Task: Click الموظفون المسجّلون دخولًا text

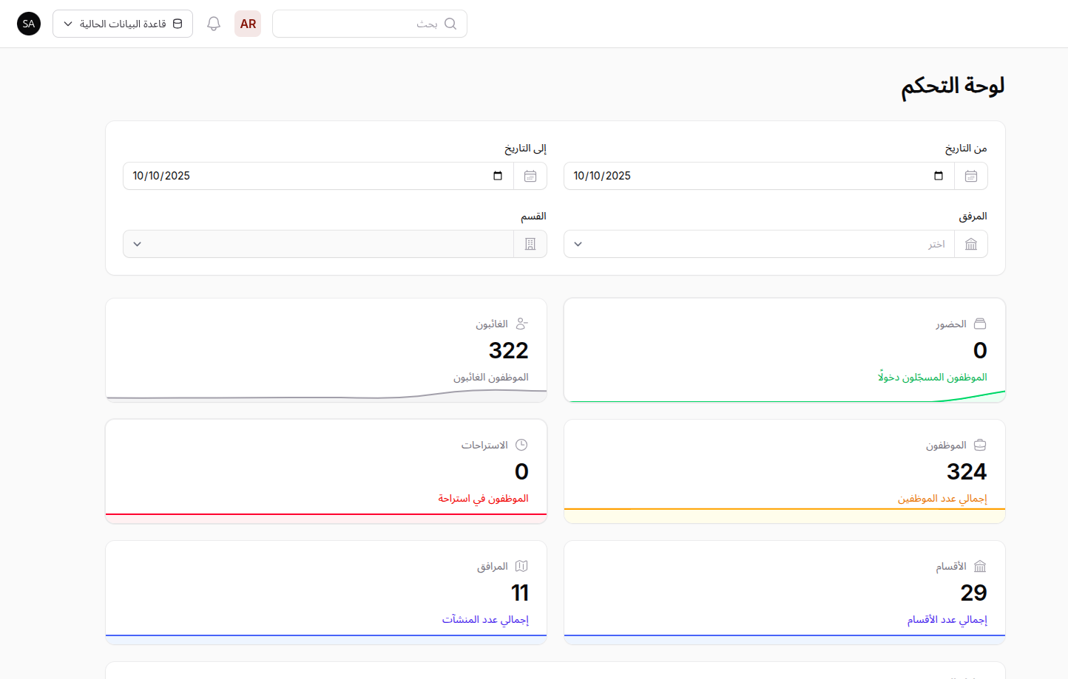Action: pos(933,377)
